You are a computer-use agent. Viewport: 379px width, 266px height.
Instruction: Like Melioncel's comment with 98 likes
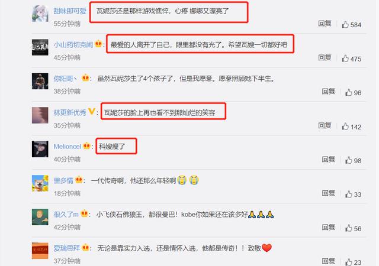pos(349,160)
